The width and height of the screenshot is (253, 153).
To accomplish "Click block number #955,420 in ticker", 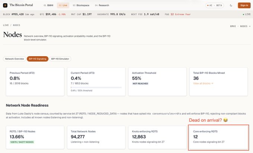I will [17, 14].
